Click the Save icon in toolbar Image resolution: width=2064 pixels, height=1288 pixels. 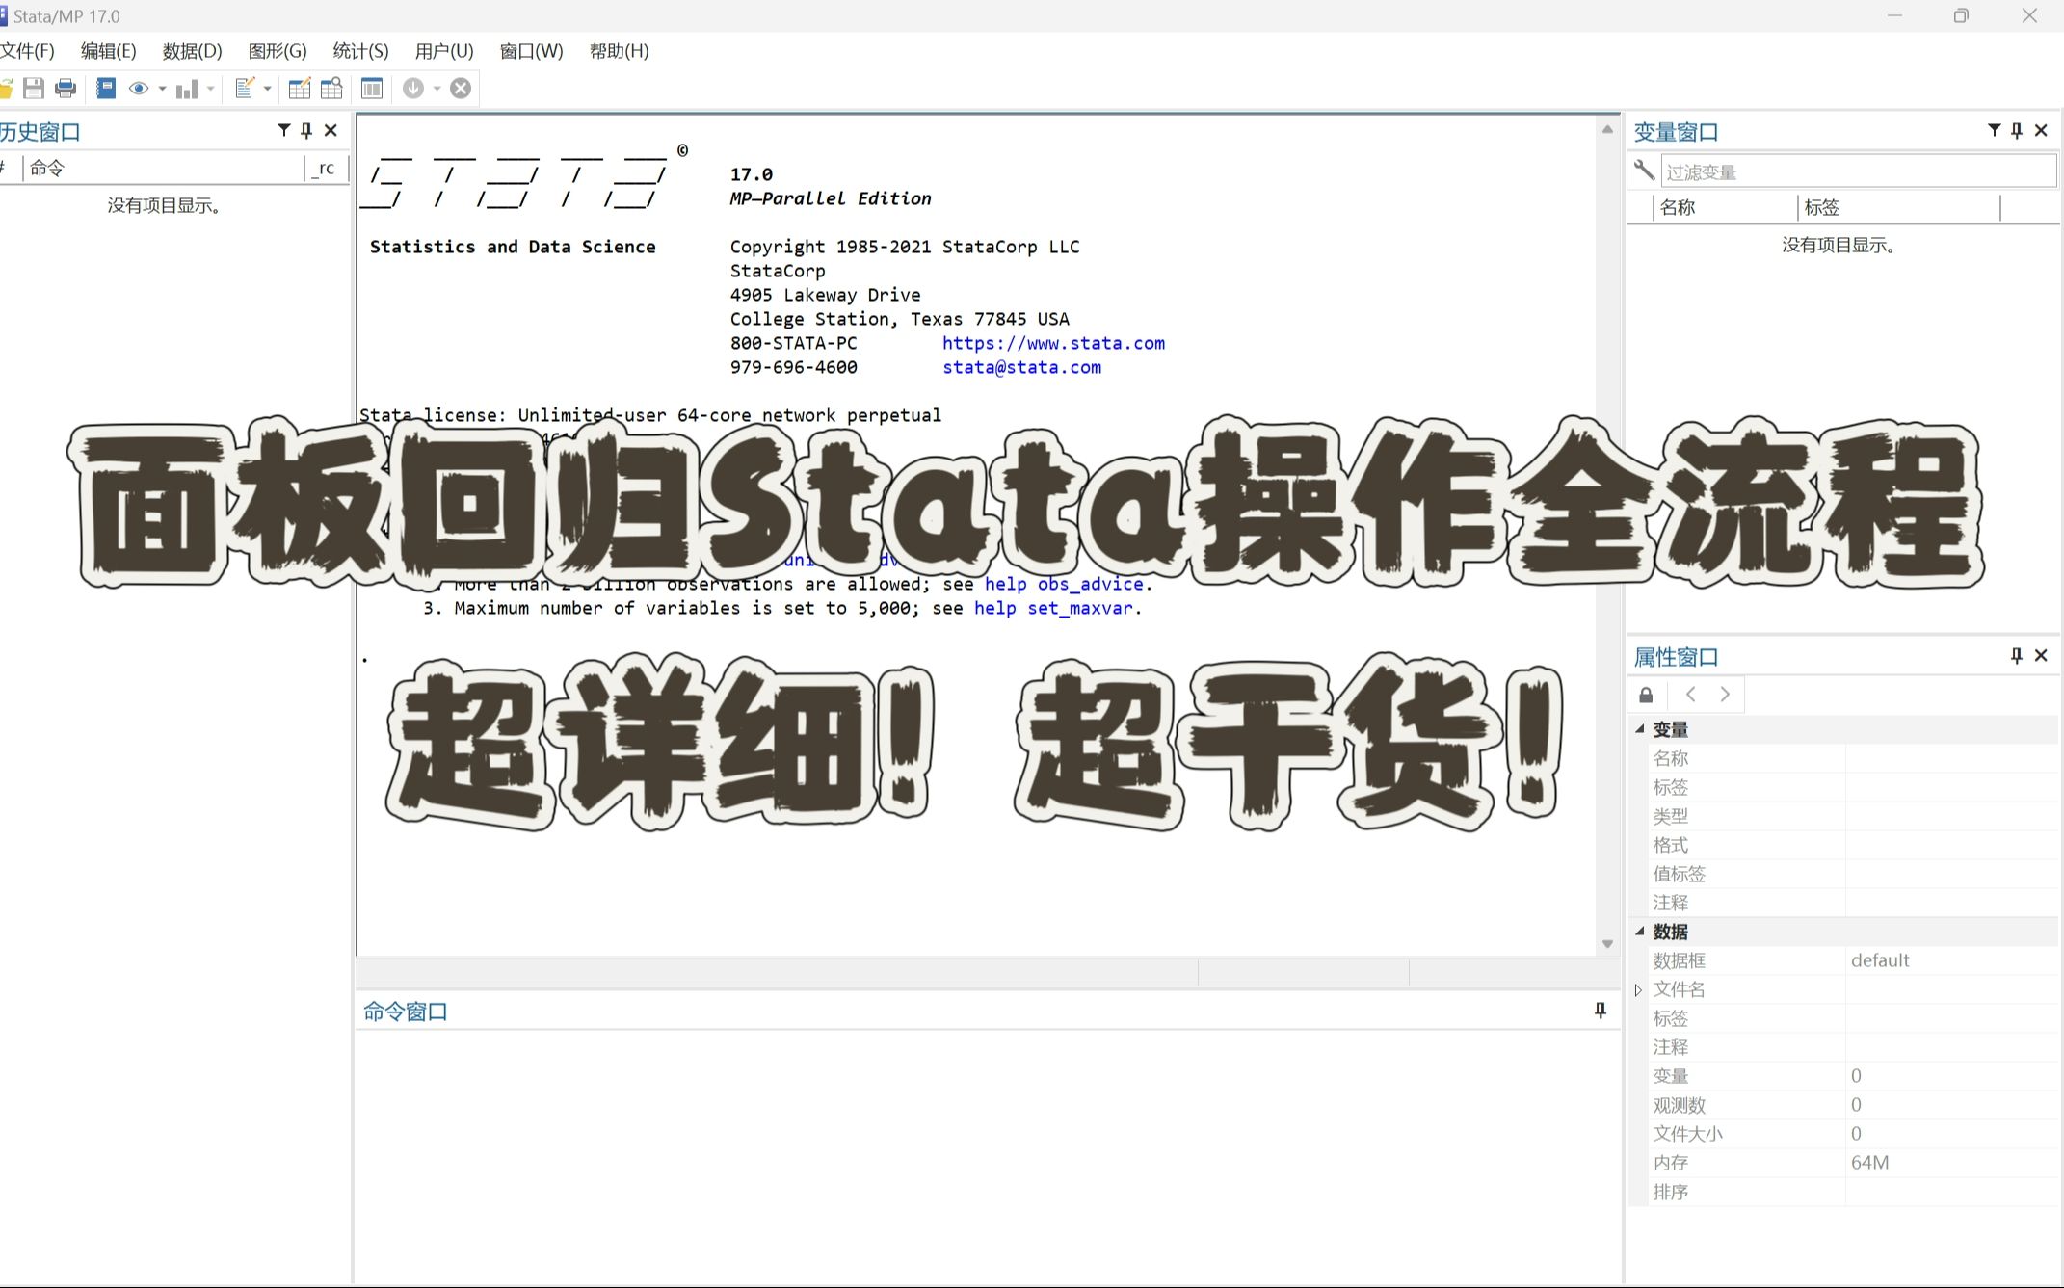[34, 89]
